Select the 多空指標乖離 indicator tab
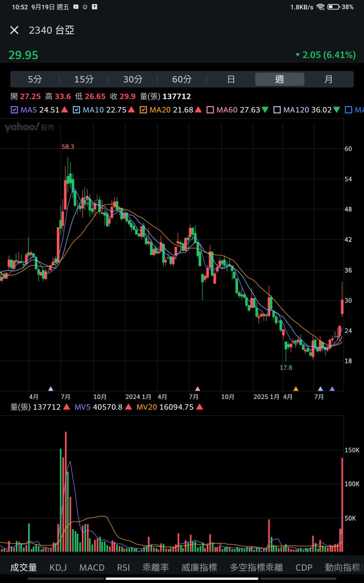 [257, 568]
